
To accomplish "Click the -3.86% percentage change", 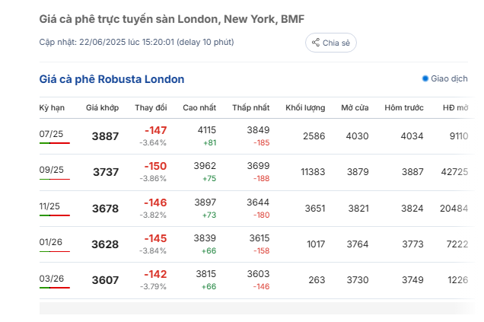I will [x=153, y=178].
